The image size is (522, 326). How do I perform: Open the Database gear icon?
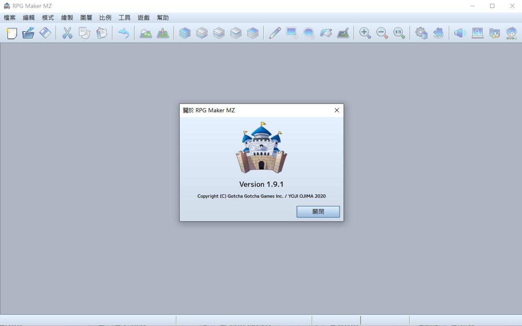point(421,33)
